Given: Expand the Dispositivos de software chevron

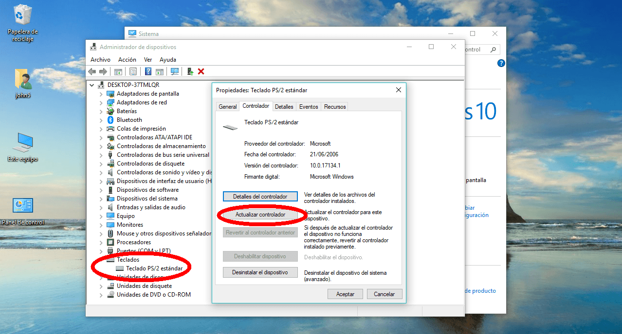Looking at the screenshot, I should 101,190.
